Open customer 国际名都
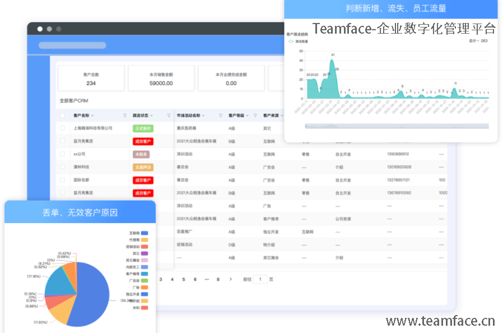 click(81, 180)
